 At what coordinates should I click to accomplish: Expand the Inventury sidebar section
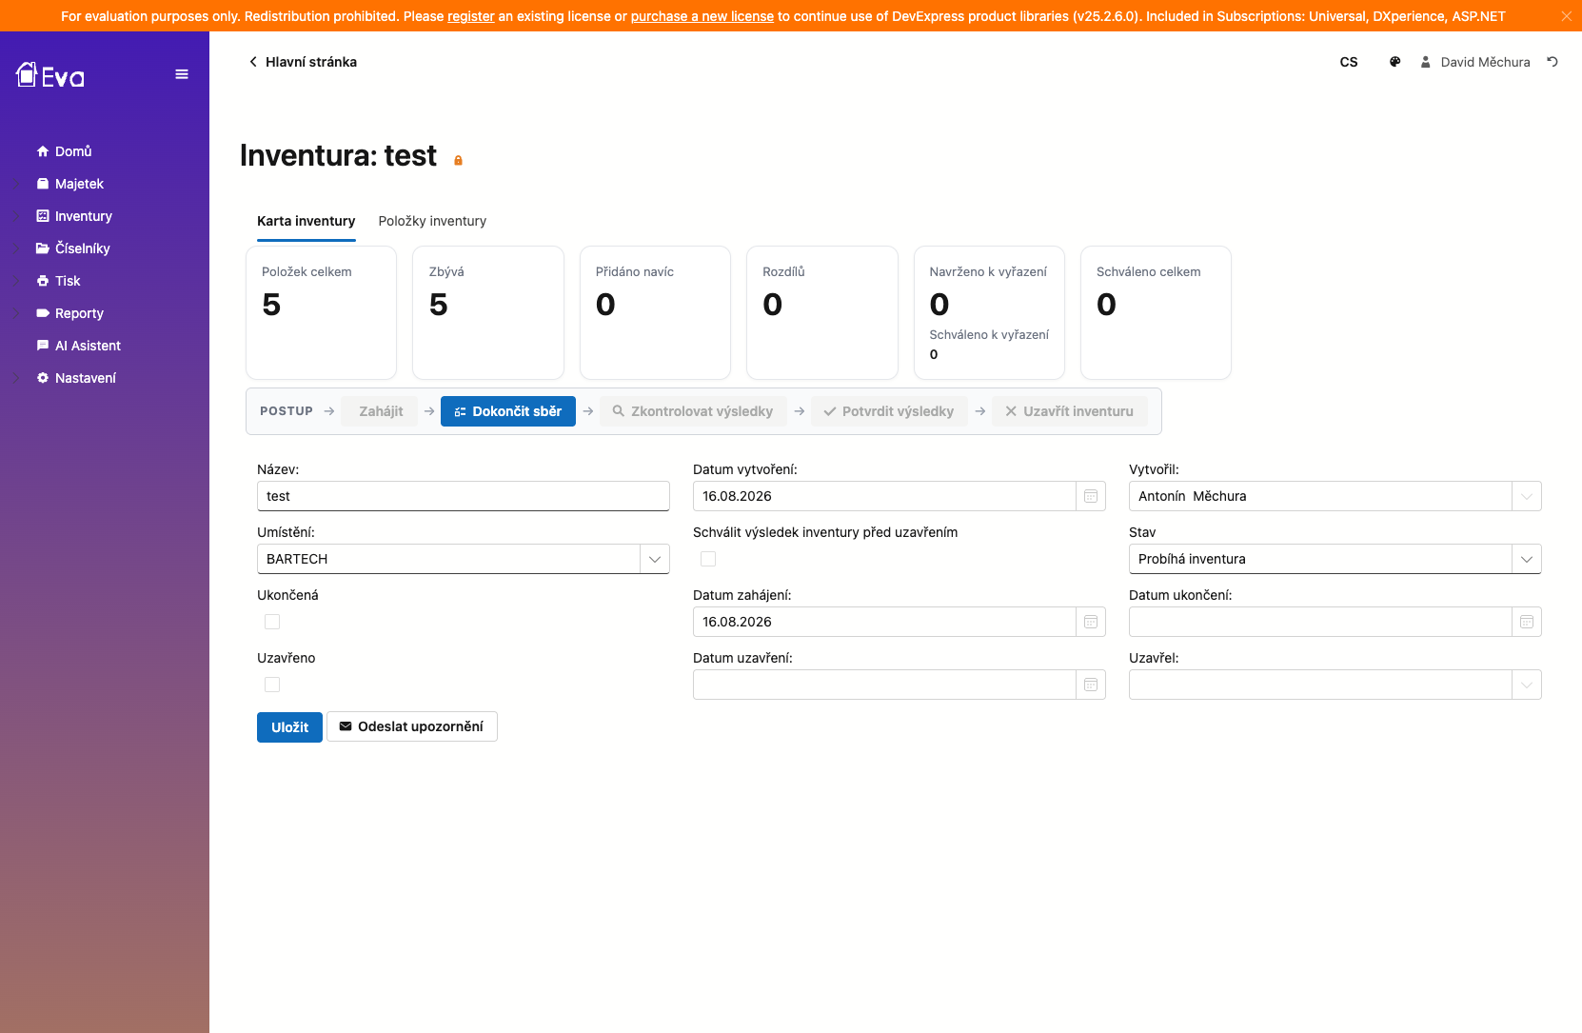[x=17, y=216]
